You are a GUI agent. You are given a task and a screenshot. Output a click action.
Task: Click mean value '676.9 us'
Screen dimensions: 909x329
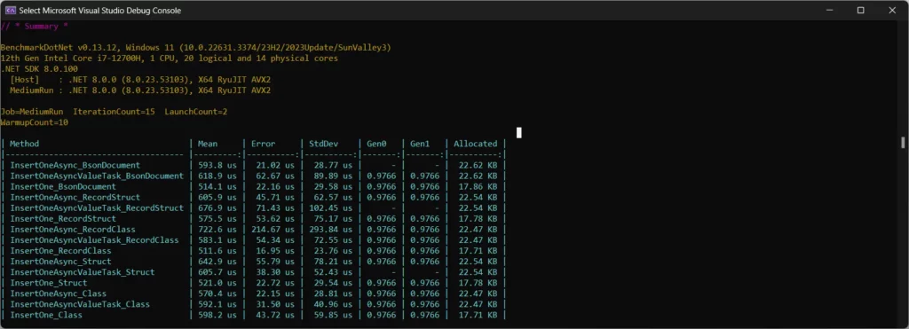[217, 208]
